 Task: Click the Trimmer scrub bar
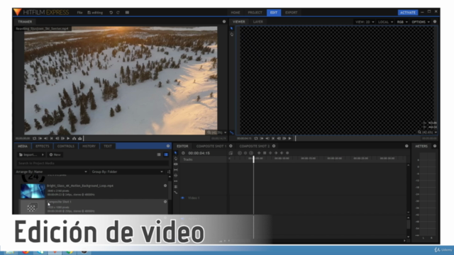(x=146, y=139)
